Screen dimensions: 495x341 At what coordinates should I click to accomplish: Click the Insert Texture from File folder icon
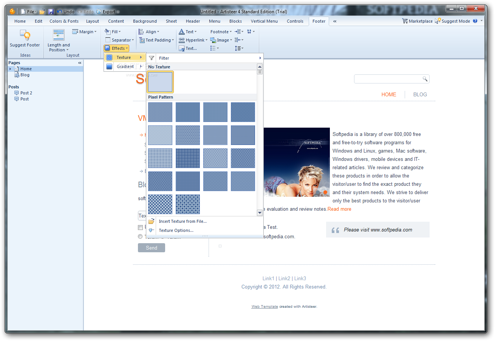(152, 221)
